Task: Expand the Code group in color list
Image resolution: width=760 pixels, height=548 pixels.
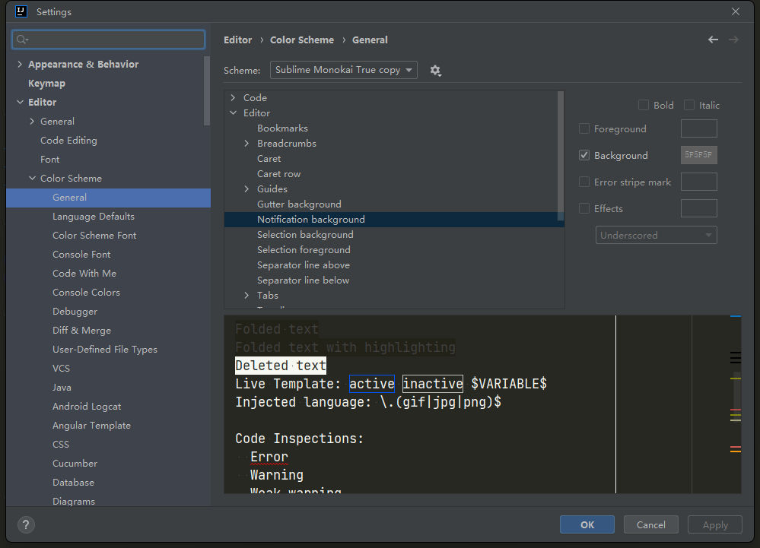Action: pyautogui.click(x=233, y=98)
